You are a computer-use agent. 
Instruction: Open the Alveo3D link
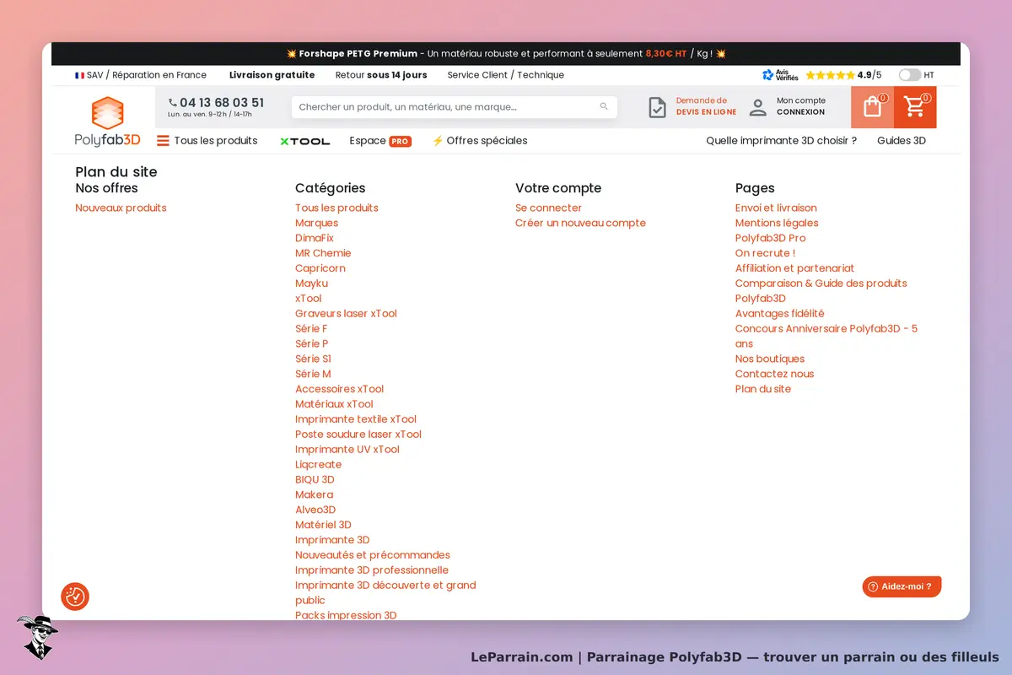315,510
